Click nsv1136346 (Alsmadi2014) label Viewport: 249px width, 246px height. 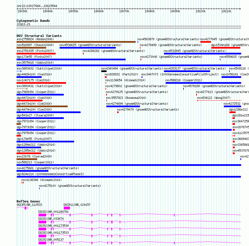pos(41,180)
